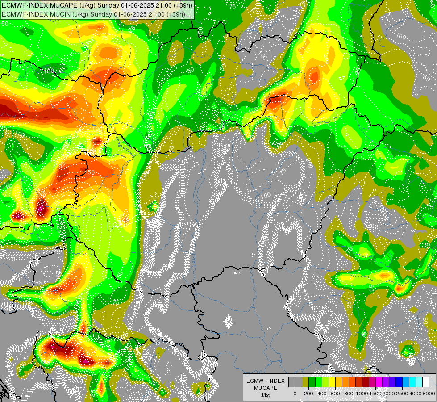Click the legend label 6000
437x402 pixels.
tap(429, 394)
